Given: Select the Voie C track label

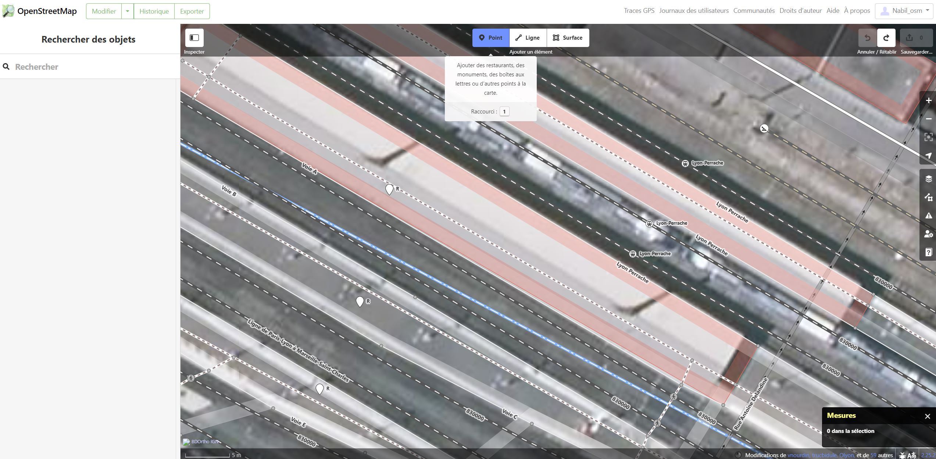Looking at the screenshot, I should [x=510, y=414].
